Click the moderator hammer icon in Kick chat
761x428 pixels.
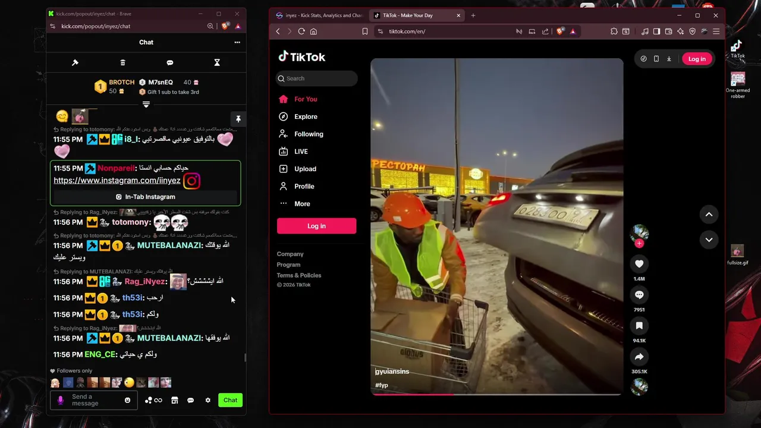tap(75, 62)
